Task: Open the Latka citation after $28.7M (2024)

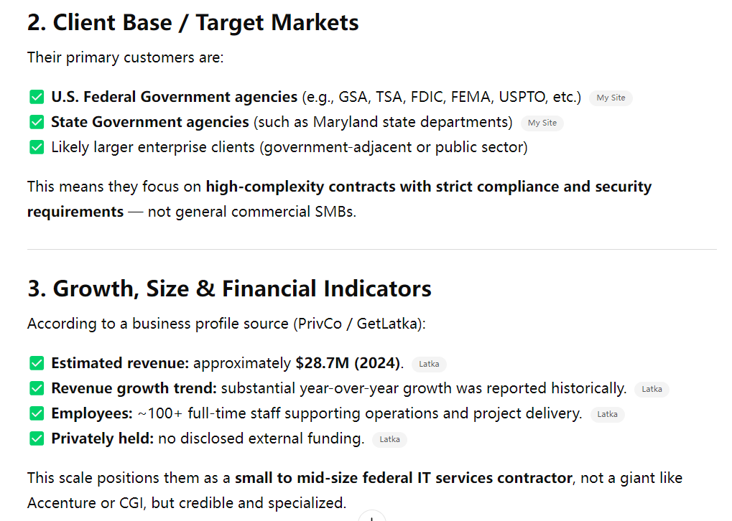Action: 429,364
